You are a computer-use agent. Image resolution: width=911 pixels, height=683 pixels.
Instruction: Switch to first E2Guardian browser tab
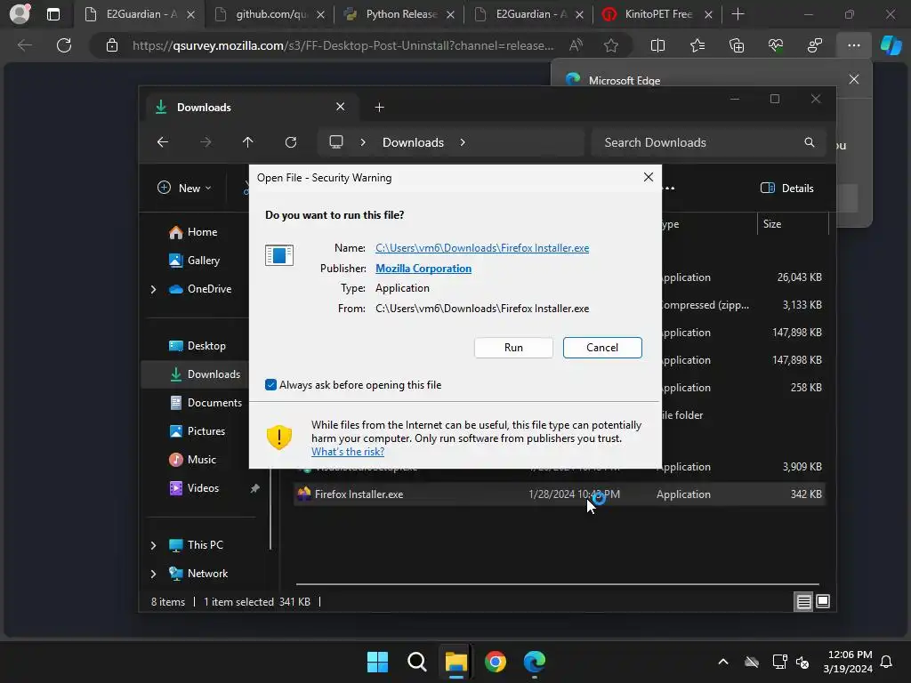click(x=141, y=14)
